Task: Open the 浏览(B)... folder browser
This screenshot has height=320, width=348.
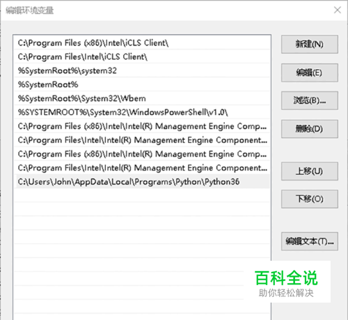Action: pos(310,100)
